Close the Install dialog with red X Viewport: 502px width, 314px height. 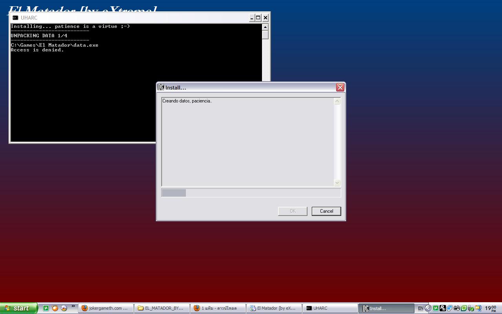340,87
